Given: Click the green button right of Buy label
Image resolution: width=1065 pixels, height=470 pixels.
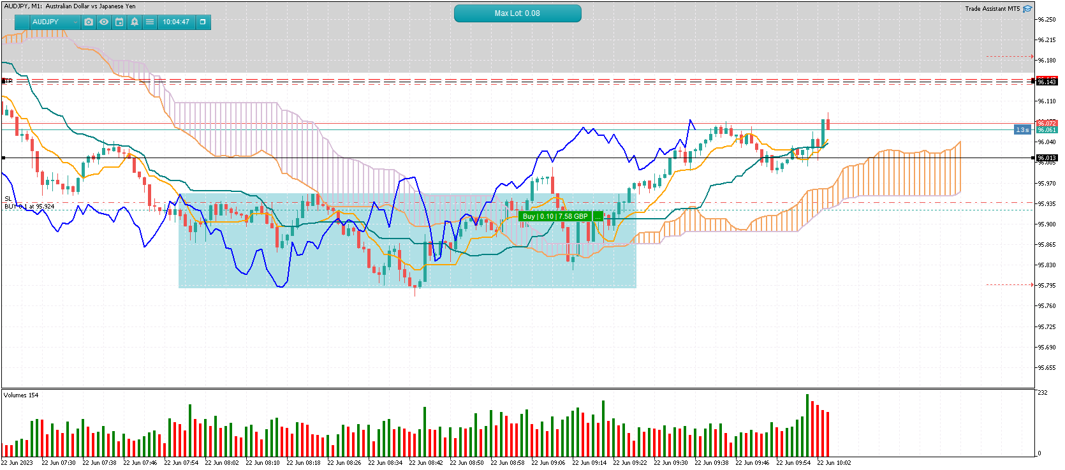Looking at the screenshot, I should point(598,216).
